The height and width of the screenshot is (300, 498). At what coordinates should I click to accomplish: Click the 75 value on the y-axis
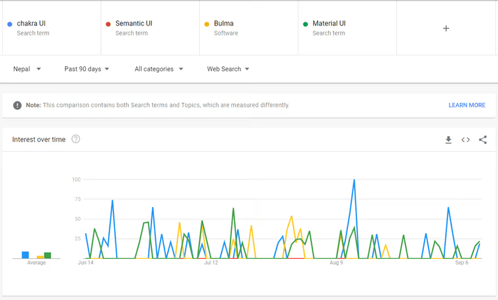[78, 199]
